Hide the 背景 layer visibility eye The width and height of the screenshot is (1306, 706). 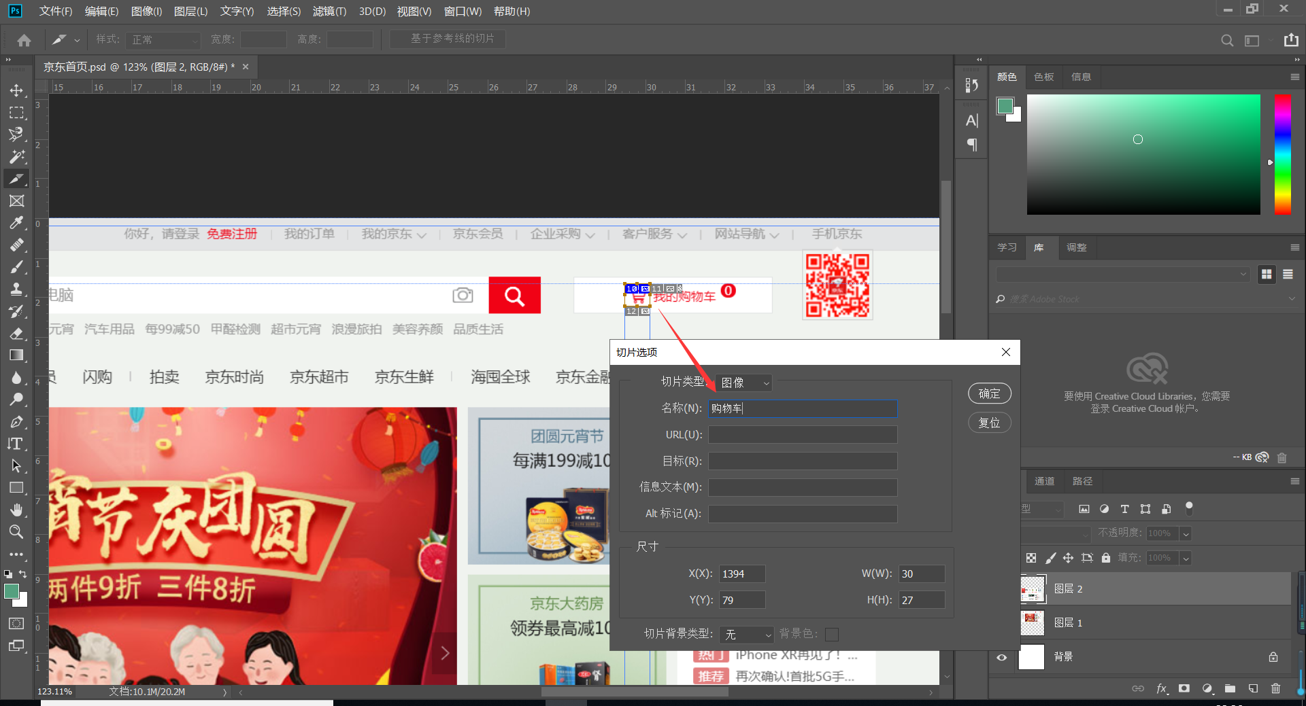pos(1001,657)
